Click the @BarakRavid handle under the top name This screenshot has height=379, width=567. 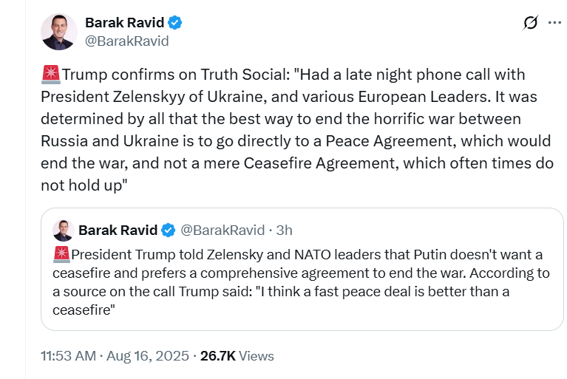click(127, 41)
